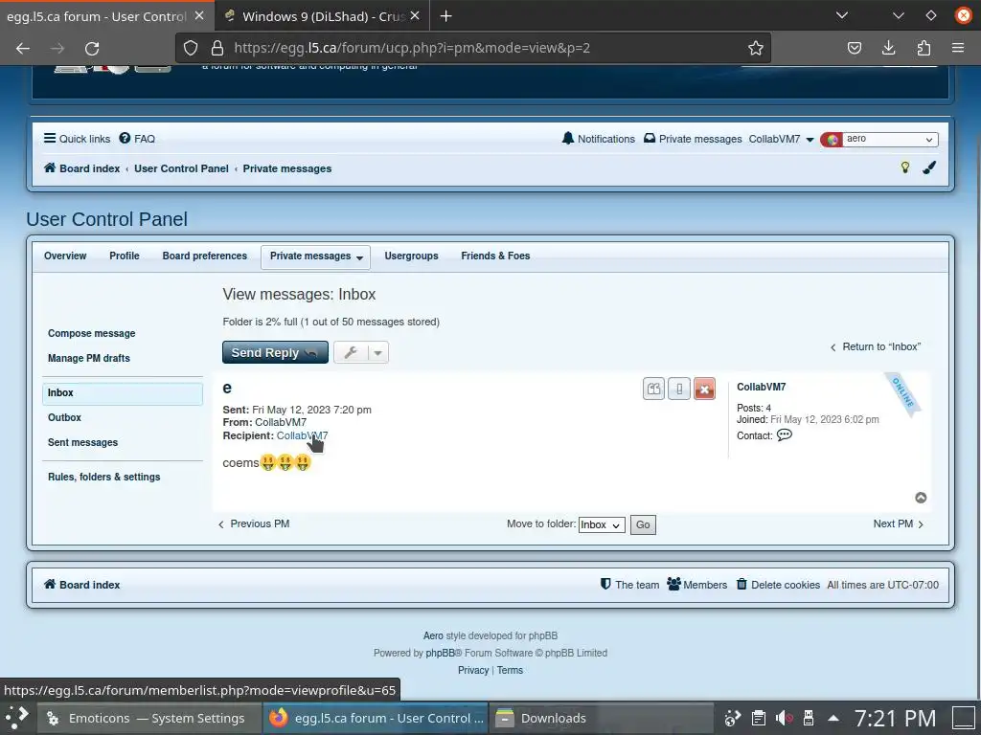Screen dimensions: 981x735
Task: Open the Move to folder Inbox dropdown
Action: 602,525
